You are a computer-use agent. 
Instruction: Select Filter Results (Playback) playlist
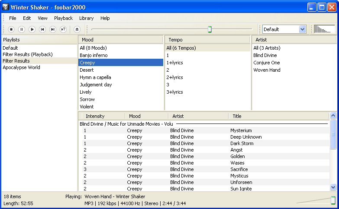tap(39, 54)
